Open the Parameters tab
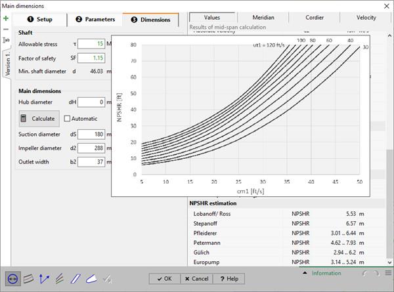Screen dimensions: 394x292 95,20
